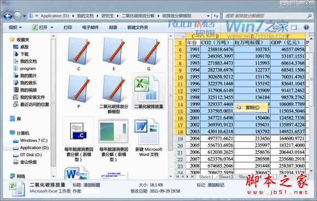Expand the address bar history dropdown

[208, 16]
